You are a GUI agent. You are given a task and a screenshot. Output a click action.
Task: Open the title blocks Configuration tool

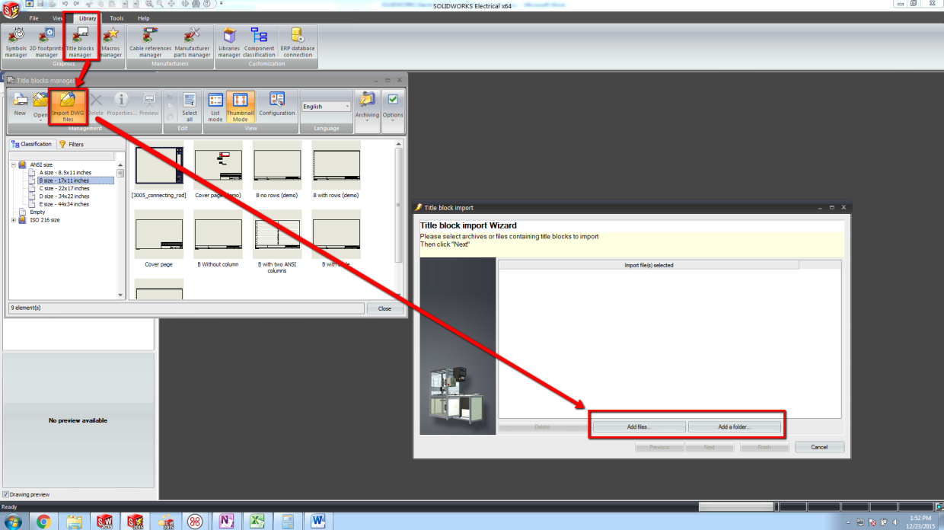[277, 105]
